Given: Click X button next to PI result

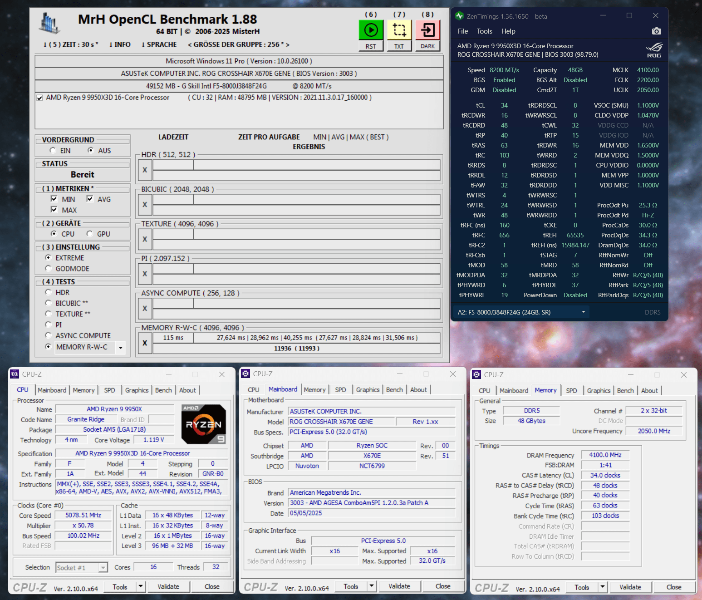Looking at the screenshot, I should [x=145, y=274].
